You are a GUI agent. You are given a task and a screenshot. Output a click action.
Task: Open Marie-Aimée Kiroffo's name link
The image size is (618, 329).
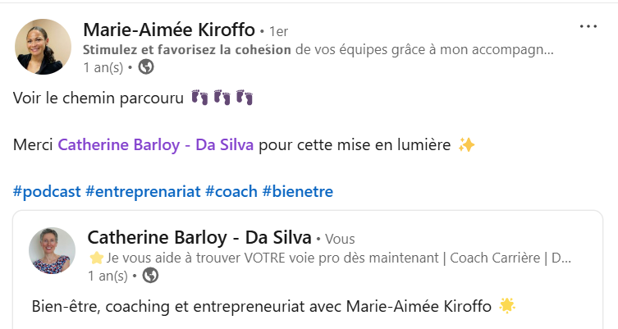[169, 30]
